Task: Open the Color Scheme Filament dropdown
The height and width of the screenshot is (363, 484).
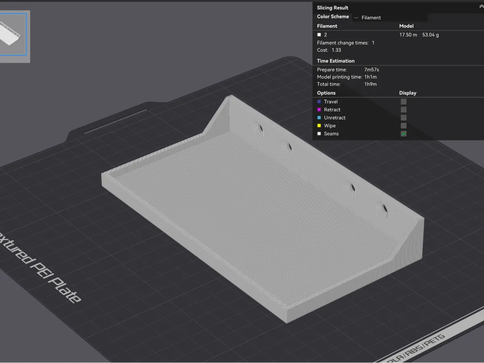Action: pos(390,17)
